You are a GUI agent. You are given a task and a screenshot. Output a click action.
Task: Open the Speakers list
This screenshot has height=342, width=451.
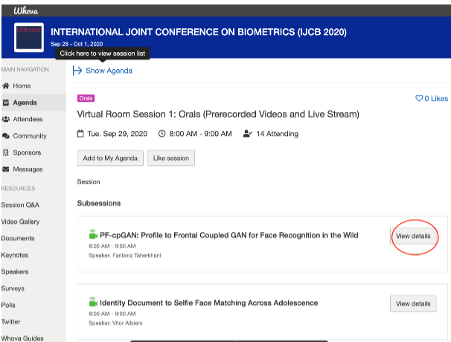(15, 271)
